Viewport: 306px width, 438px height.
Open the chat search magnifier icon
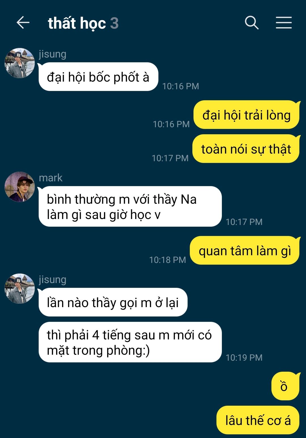pos(252,23)
